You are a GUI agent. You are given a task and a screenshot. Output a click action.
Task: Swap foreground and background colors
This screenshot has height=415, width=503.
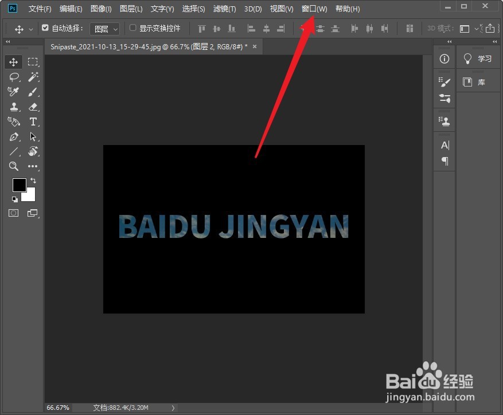tap(33, 181)
